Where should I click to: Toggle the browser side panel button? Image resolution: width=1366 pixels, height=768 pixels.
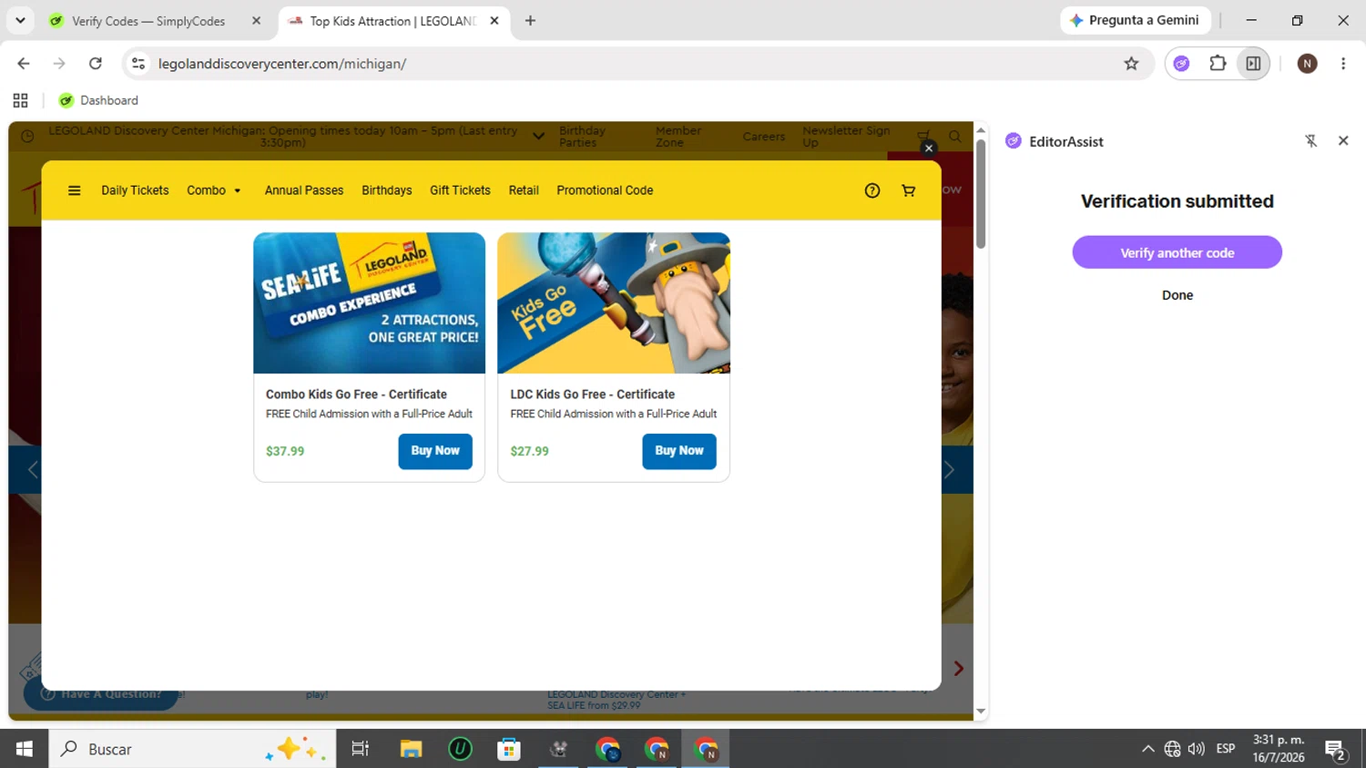coord(1253,64)
